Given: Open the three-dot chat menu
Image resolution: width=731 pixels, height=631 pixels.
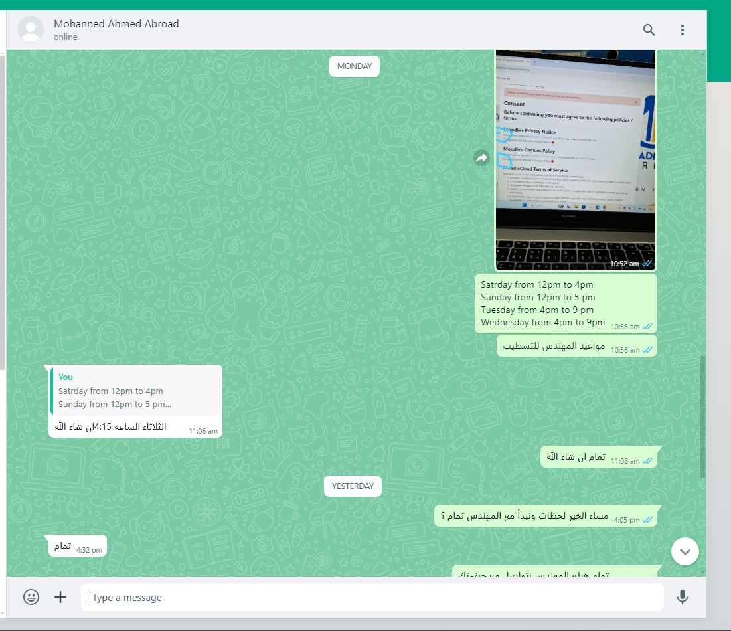Looking at the screenshot, I should 683,30.
